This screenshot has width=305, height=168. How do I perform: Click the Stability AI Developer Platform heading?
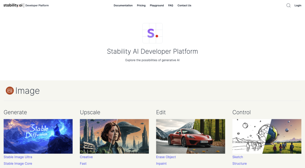coord(152,51)
